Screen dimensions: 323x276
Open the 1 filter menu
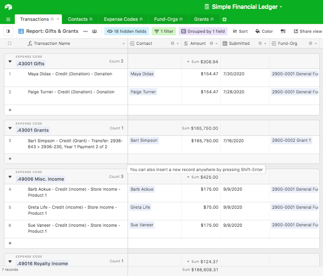tap(164, 31)
